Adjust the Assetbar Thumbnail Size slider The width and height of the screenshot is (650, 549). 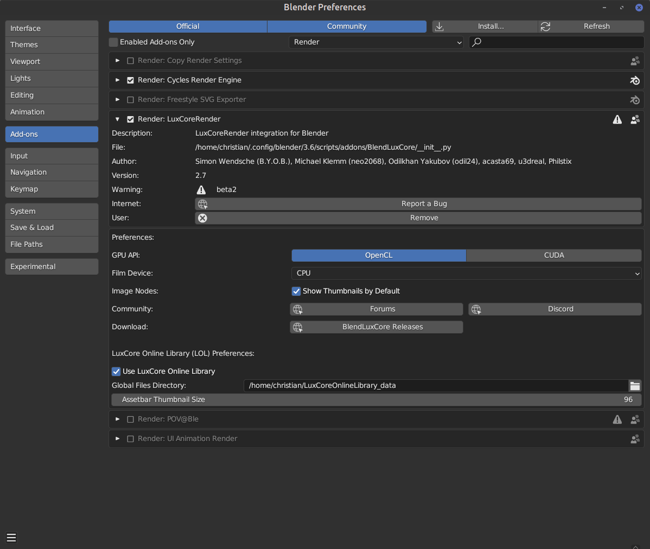pyautogui.click(x=377, y=400)
